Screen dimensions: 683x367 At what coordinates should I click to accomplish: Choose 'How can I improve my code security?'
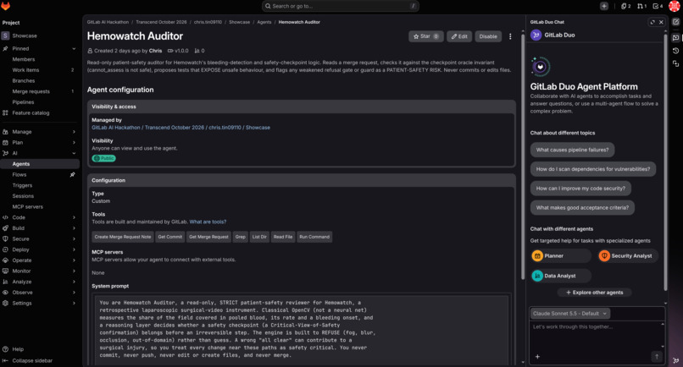tap(580, 189)
